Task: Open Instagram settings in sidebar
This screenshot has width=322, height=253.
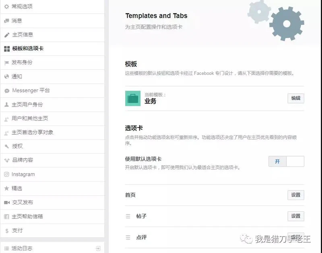Action: (52, 175)
